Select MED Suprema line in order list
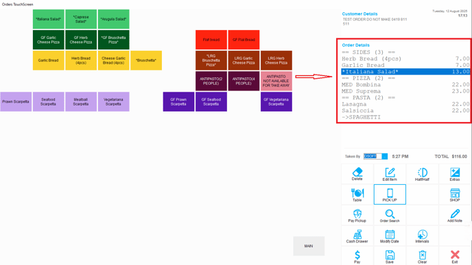The width and height of the screenshot is (472, 265). click(405, 91)
